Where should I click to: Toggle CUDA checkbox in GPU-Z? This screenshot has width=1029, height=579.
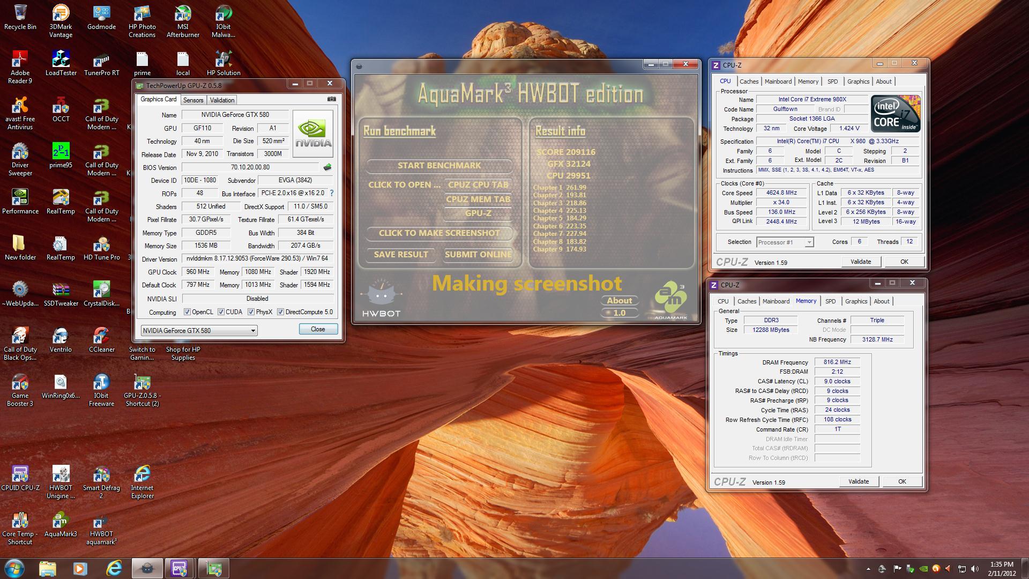tap(221, 312)
